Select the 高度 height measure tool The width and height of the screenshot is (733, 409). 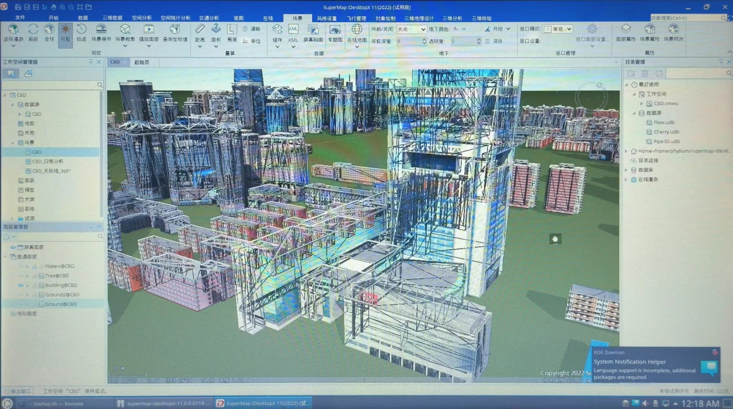pos(232,32)
